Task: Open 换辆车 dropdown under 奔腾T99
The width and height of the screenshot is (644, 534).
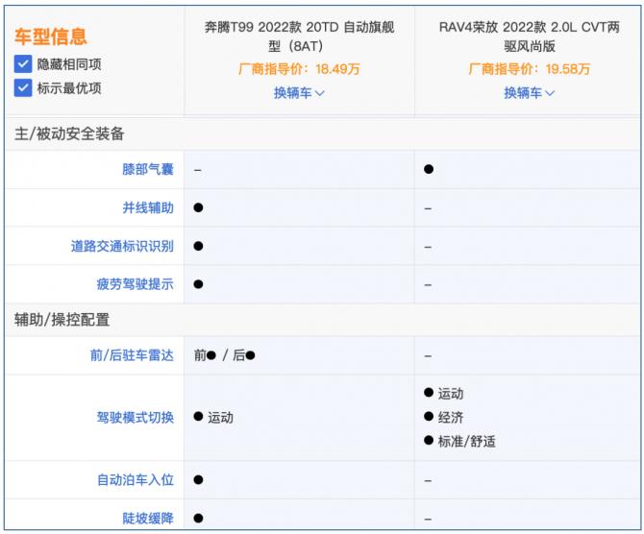Action: click(299, 93)
